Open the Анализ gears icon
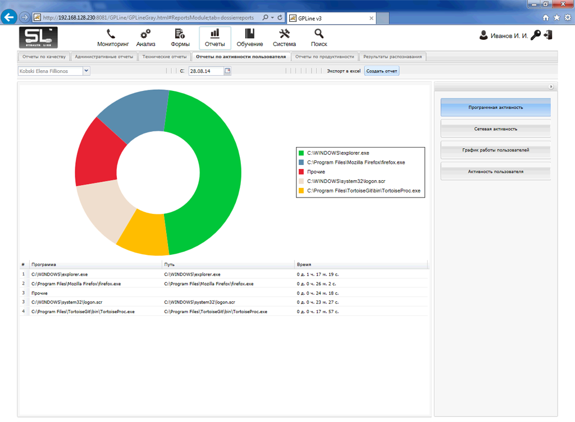Viewport: 575px width, 422px height. coord(145,34)
